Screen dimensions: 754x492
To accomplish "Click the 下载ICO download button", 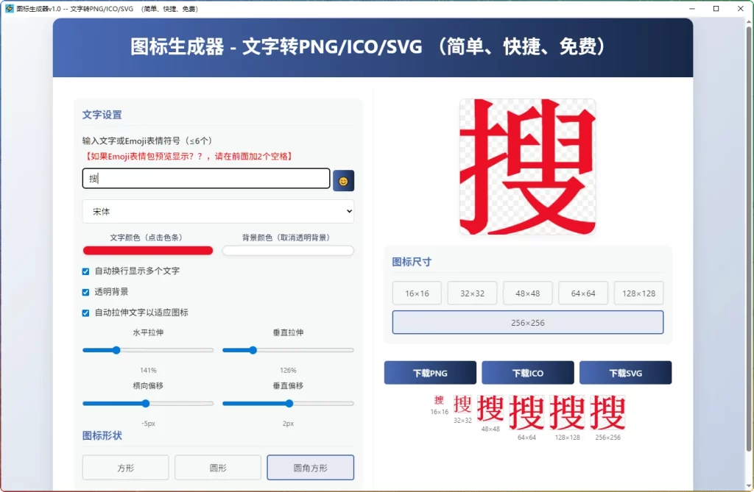I will pos(527,372).
